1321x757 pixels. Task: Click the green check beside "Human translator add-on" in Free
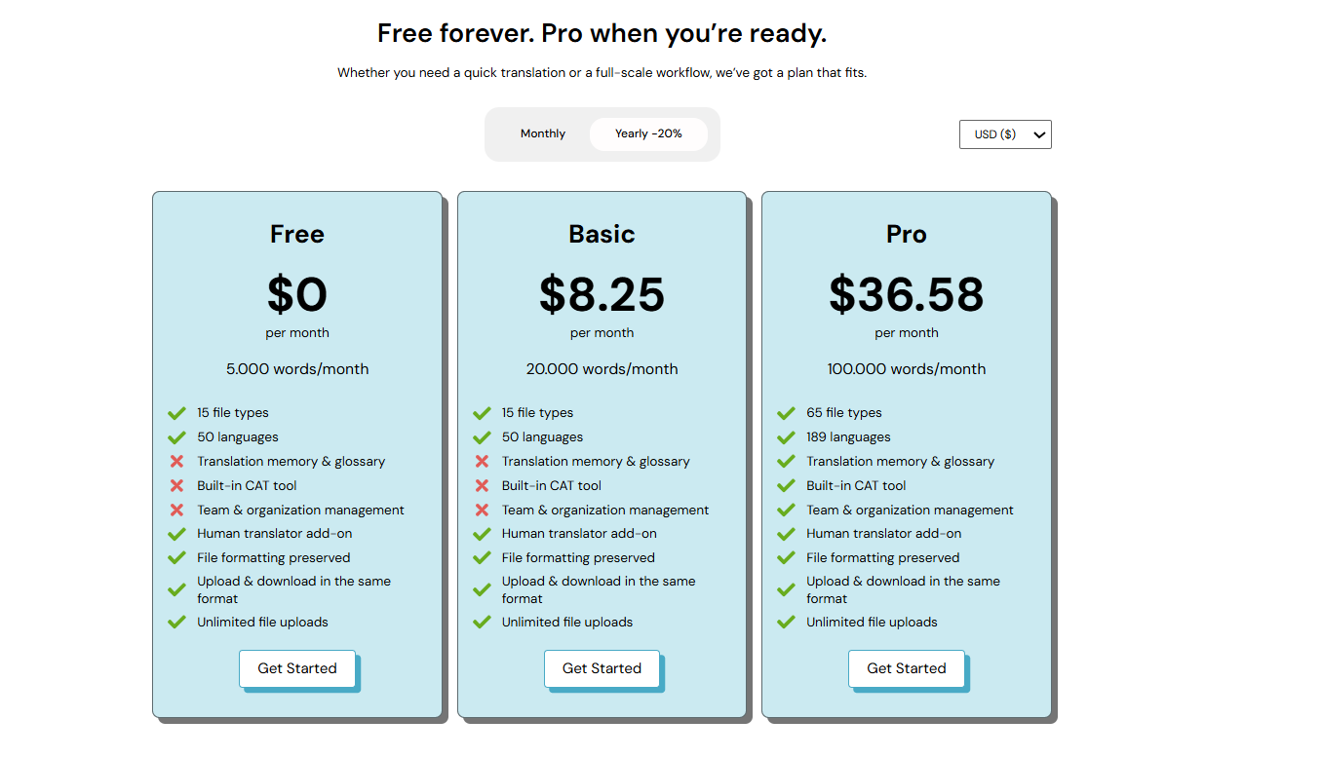pos(176,534)
